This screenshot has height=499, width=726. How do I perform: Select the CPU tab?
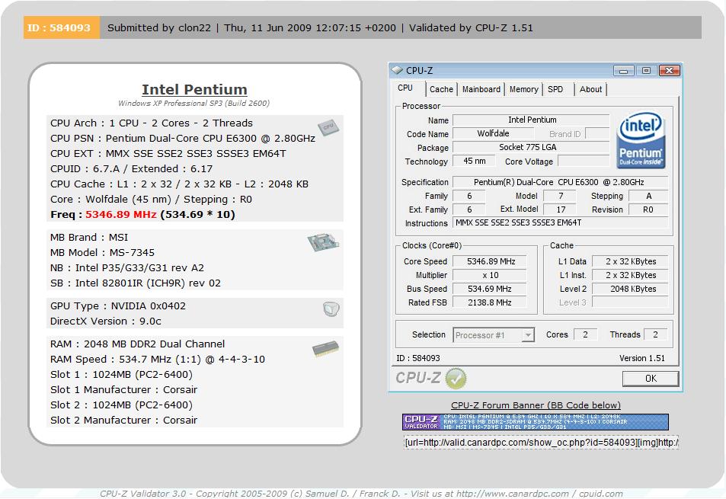(x=405, y=88)
